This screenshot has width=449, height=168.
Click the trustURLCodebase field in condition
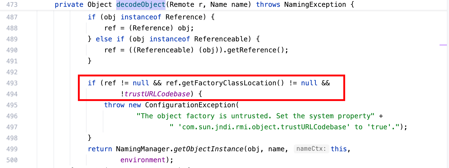pyautogui.click(x=157, y=94)
